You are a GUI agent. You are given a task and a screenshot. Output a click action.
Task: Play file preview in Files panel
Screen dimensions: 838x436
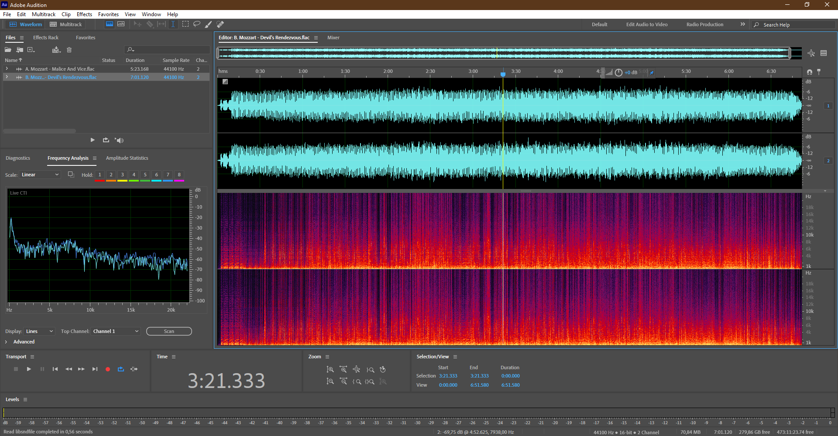pyautogui.click(x=93, y=140)
